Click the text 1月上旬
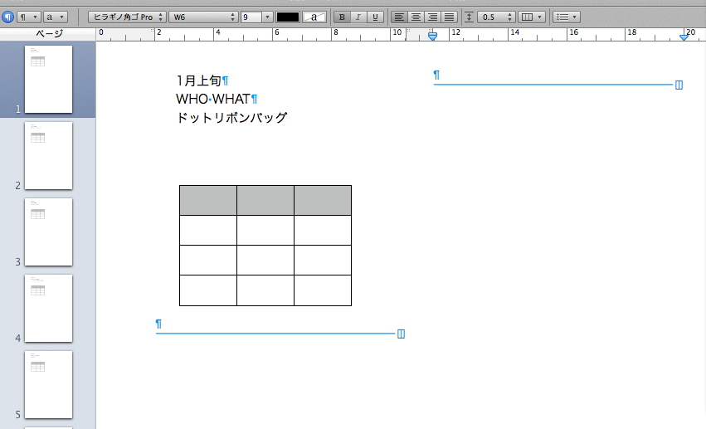The image size is (706, 429). pos(198,80)
